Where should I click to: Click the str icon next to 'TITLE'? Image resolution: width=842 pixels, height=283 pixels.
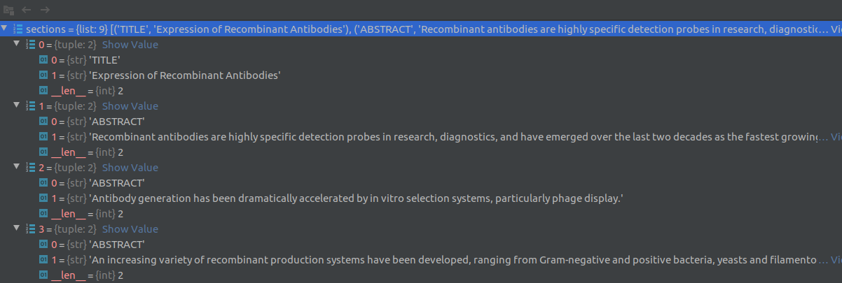coord(43,60)
